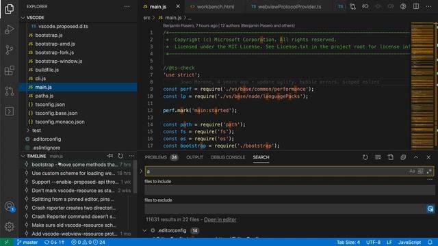Collapse the .editorconfig search results
Image resolution: width=438 pixels, height=246 pixels.
tap(144, 230)
